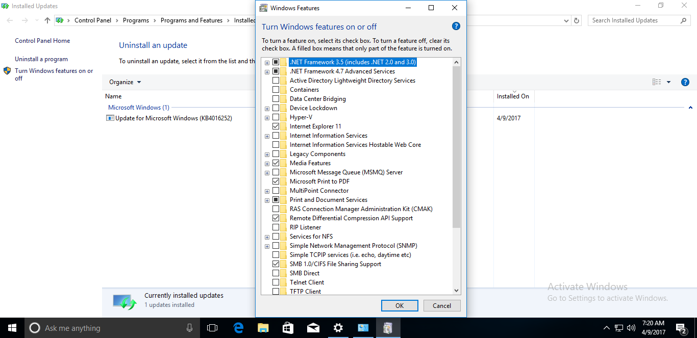This screenshot has width=697, height=338.
Task: Enable Active Directory Lightweight Directory Services checkbox
Action: (276, 81)
